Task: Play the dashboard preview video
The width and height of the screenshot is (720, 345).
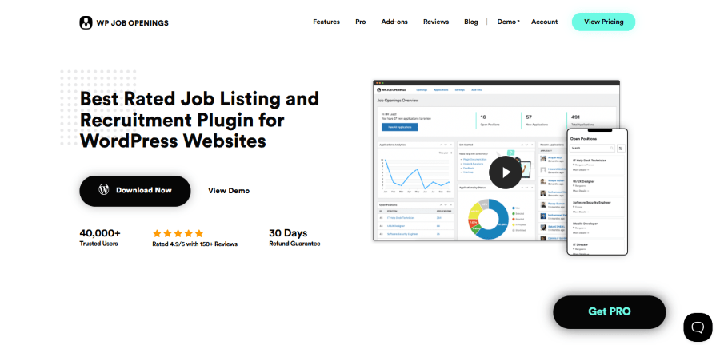Action: [x=506, y=172]
